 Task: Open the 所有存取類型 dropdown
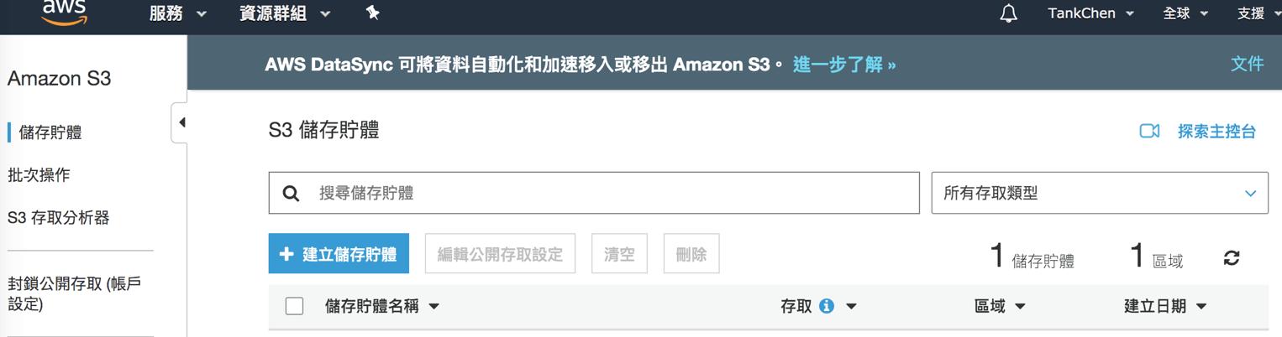(x=1100, y=193)
